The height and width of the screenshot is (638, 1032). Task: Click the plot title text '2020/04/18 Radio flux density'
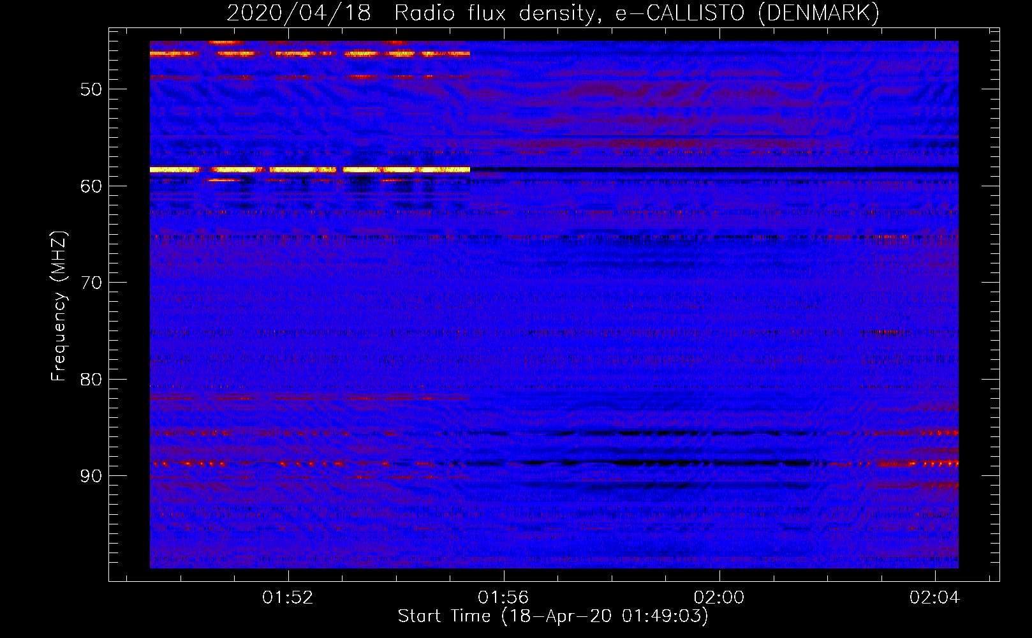412,13
